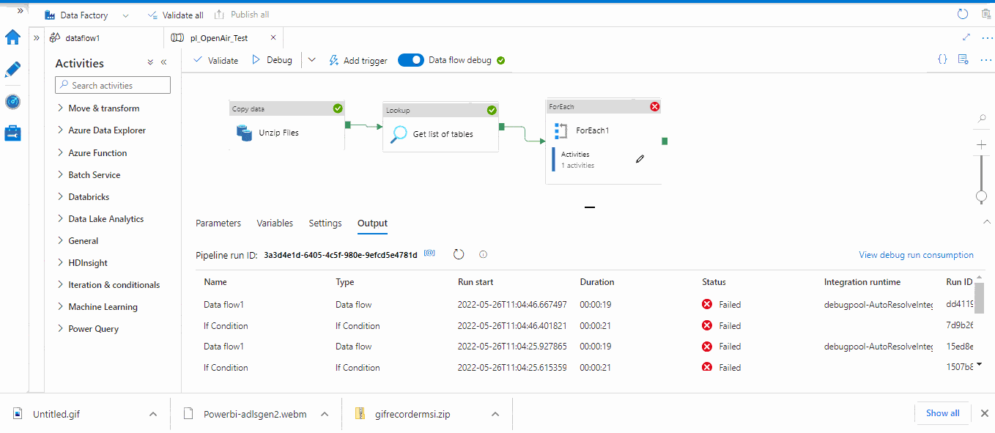
Task: Copy the pipeline run ID
Action: click(x=429, y=253)
